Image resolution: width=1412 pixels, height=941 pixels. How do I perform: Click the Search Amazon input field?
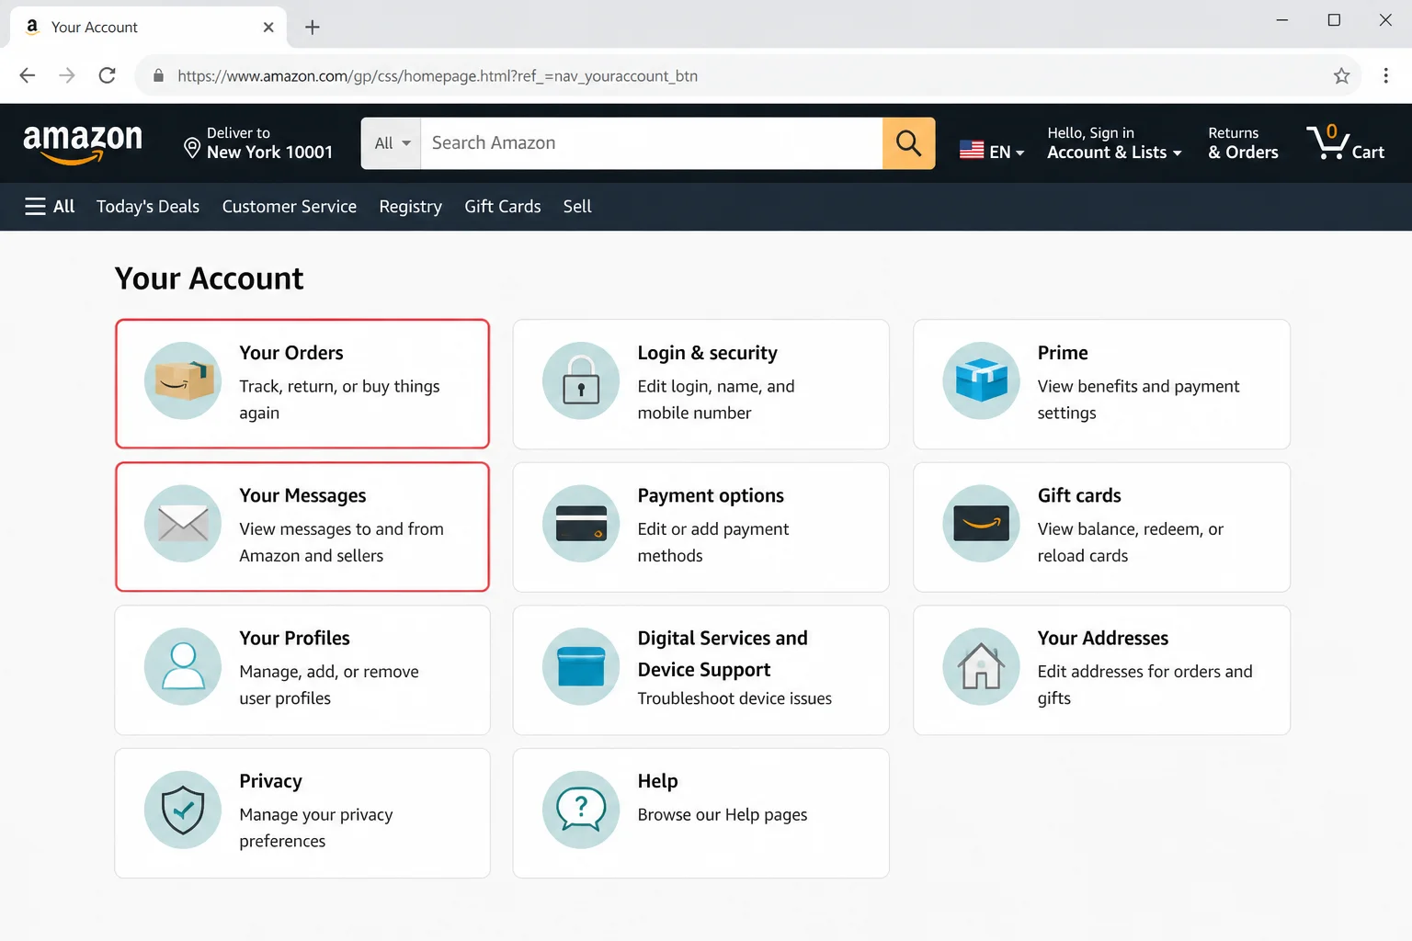click(652, 143)
